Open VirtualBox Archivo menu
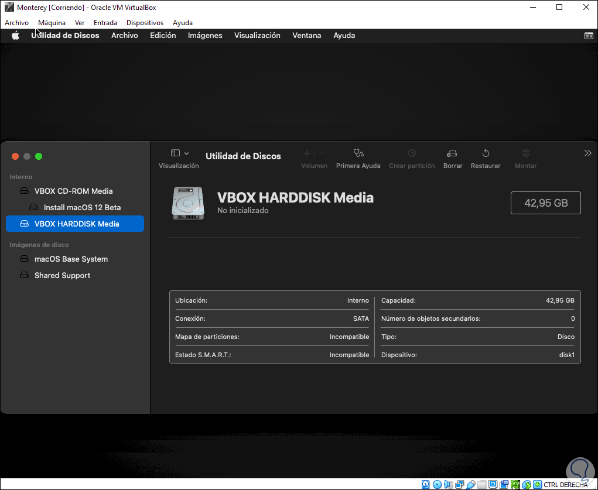 (16, 23)
